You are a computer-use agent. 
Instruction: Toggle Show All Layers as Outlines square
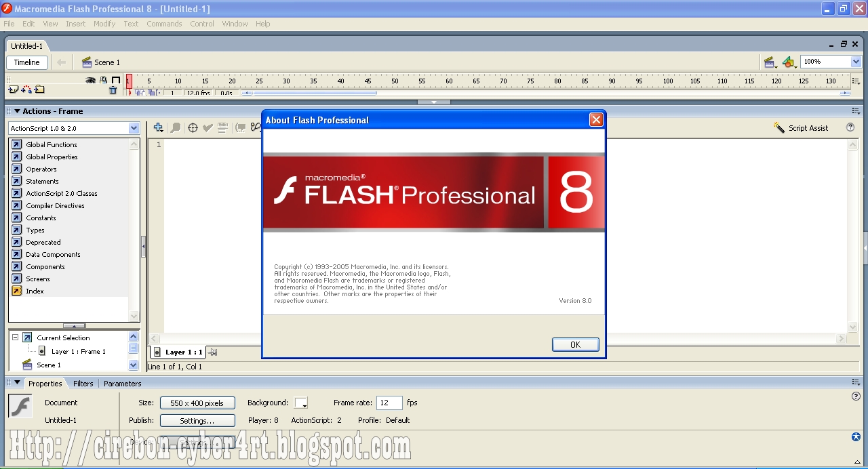(x=115, y=80)
